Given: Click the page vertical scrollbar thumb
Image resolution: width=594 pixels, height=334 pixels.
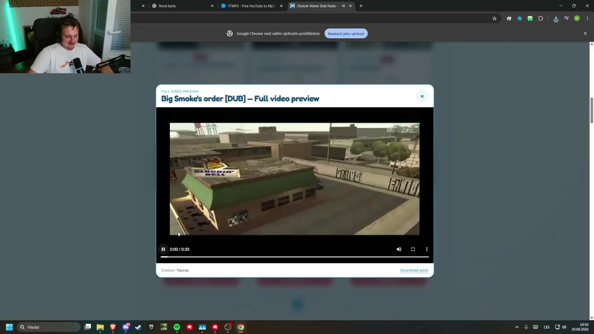Looking at the screenshot, I should pyautogui.click(x=592, y=110).
